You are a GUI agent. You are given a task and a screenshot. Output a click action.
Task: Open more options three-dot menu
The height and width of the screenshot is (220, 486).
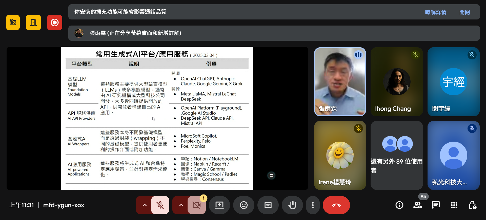(313, 205)
